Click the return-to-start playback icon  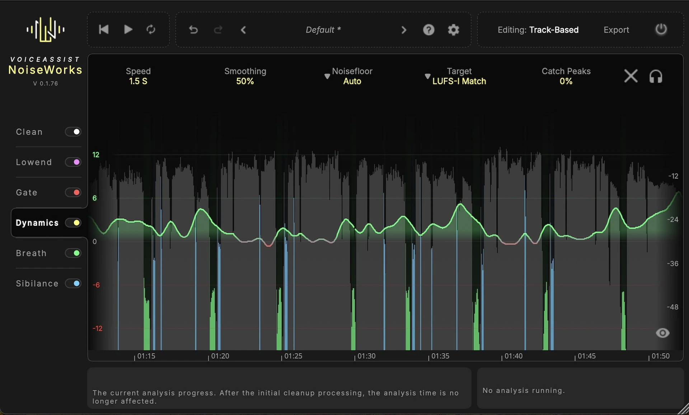104,29
